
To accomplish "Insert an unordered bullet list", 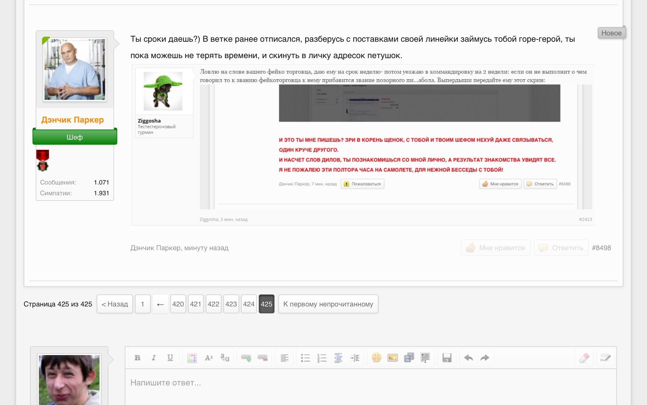I will (x=305, y=358).
